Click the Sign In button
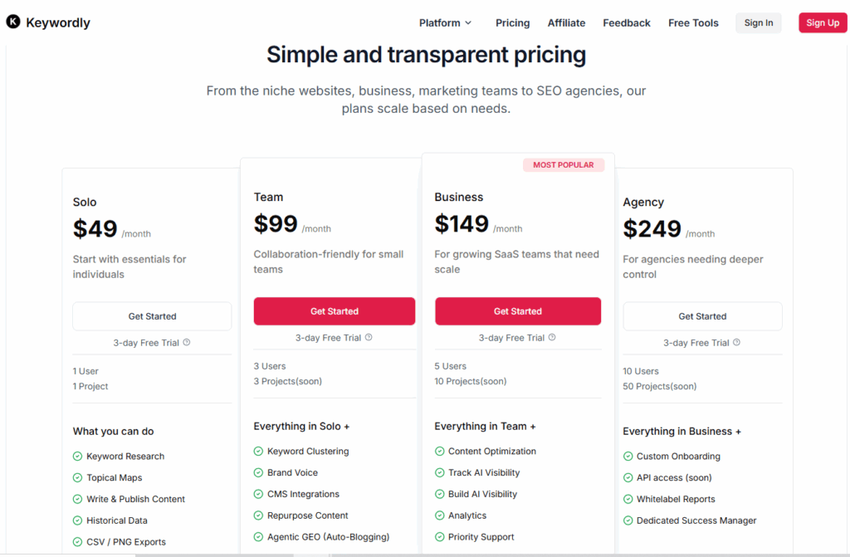Image resolution: width=850 pixels, height=557 pixels. tap(758, 22)
